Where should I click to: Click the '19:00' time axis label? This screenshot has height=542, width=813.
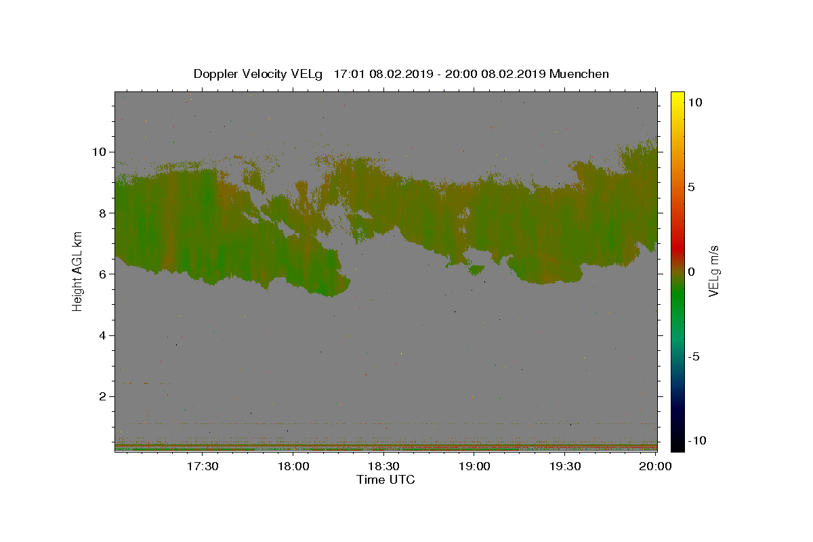pos(474,466)
